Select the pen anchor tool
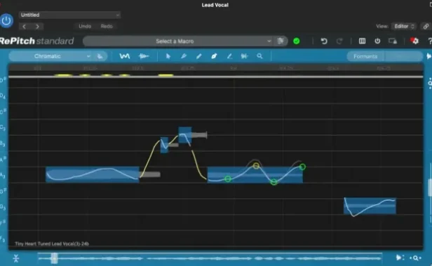The height and width of the screenshot is (266, 432). (184, 56)
